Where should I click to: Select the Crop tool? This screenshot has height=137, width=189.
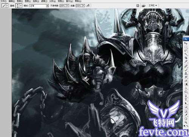tap(186, 58)
